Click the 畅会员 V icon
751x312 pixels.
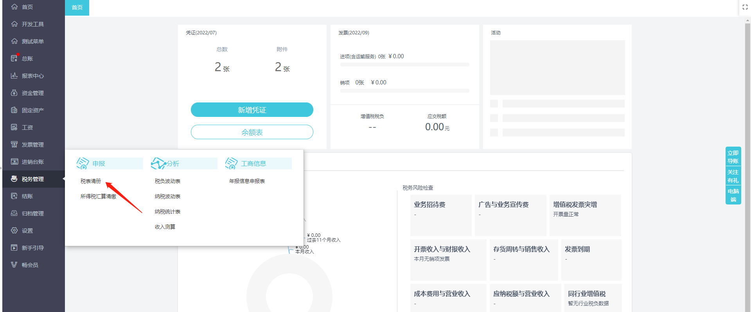point(14,265)
